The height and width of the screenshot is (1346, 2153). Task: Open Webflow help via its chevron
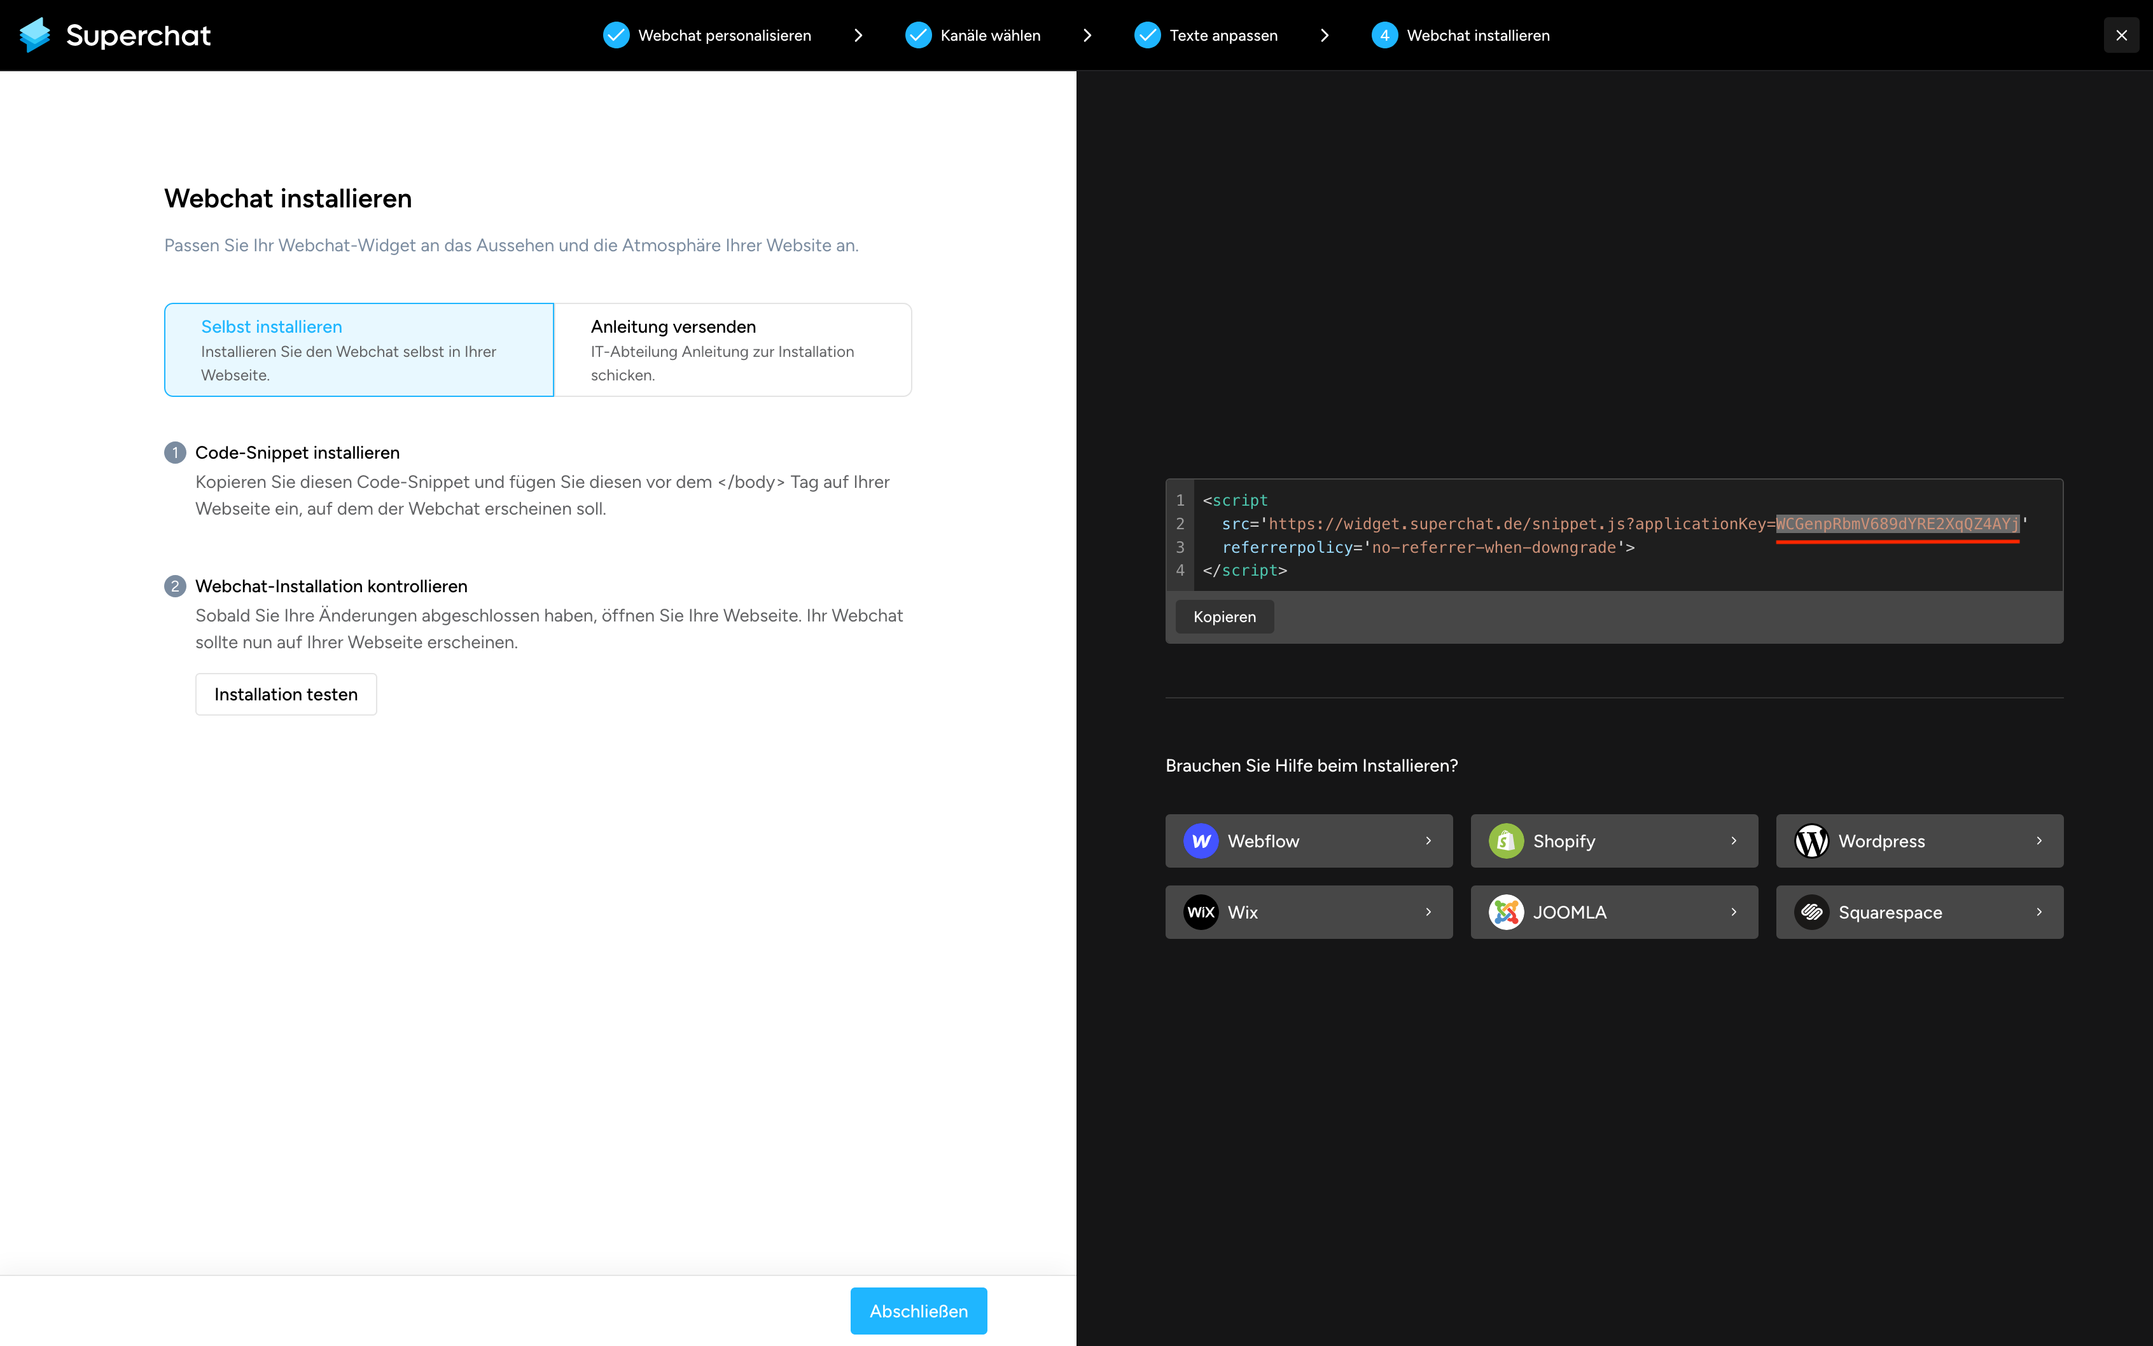click(x=1428, y=841)
